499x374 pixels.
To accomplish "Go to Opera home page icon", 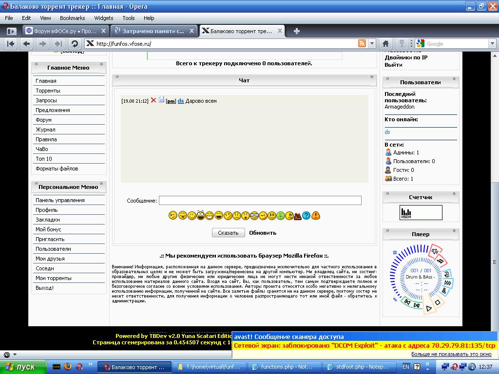I will coord(385,44).
